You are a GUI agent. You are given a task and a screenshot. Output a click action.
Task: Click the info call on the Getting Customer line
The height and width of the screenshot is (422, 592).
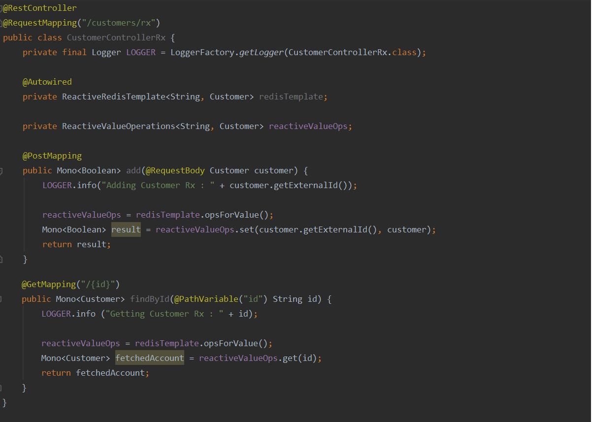coord(86,314)
